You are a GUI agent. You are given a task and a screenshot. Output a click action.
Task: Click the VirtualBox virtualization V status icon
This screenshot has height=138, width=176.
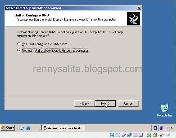click(141, 135)
